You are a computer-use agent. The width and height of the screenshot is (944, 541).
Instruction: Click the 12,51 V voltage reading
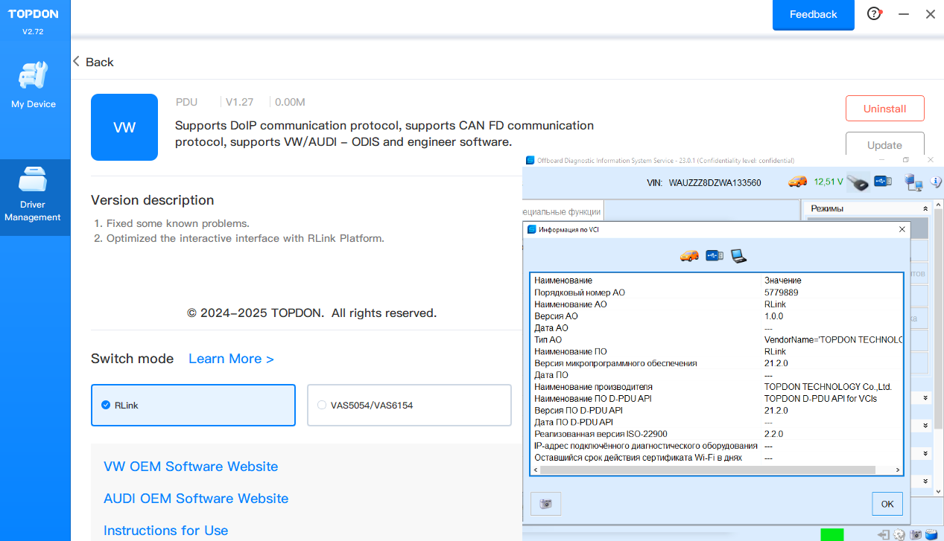pyautogui.click(x=829, y=182)
